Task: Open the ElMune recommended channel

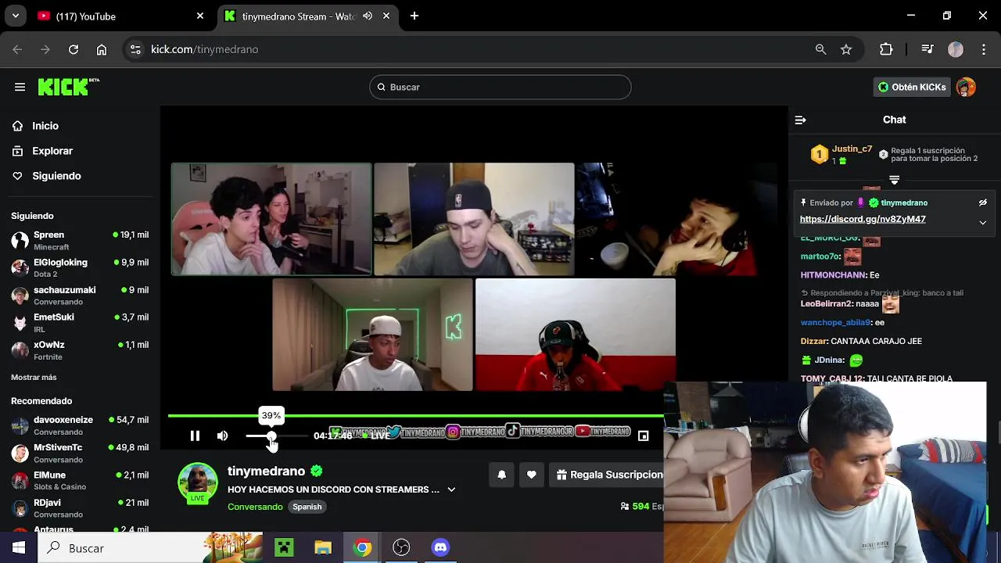Action: [x=80, y=480]
